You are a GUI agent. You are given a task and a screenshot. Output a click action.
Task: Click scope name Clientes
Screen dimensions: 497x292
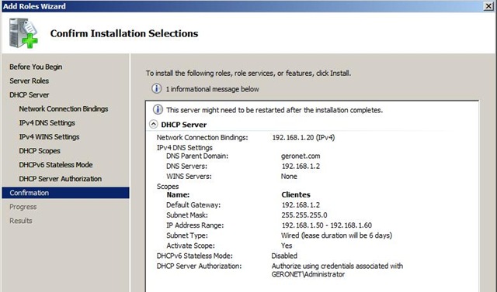point(296,194)
